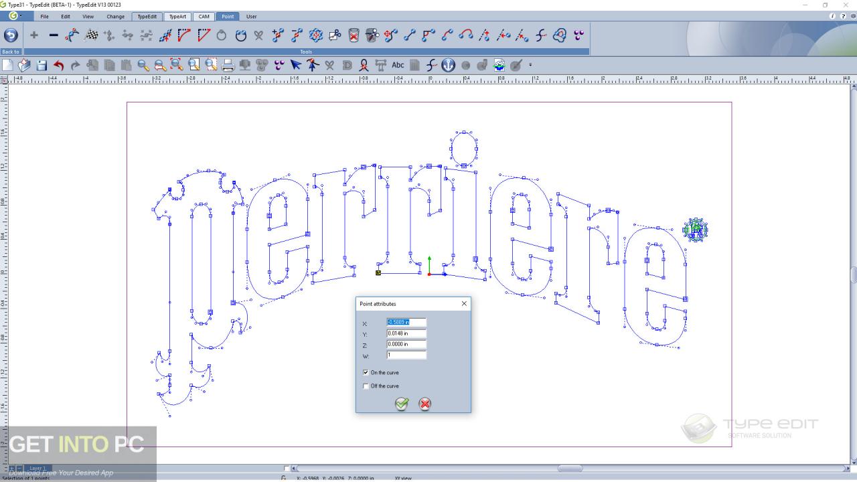Enable the Off the curve checkbox
Viewport: 857px width, 482px height.
pyautogui.click(x=366, y=386)
